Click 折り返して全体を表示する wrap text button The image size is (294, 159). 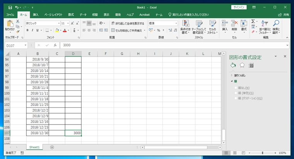click(x=127, y=23)
